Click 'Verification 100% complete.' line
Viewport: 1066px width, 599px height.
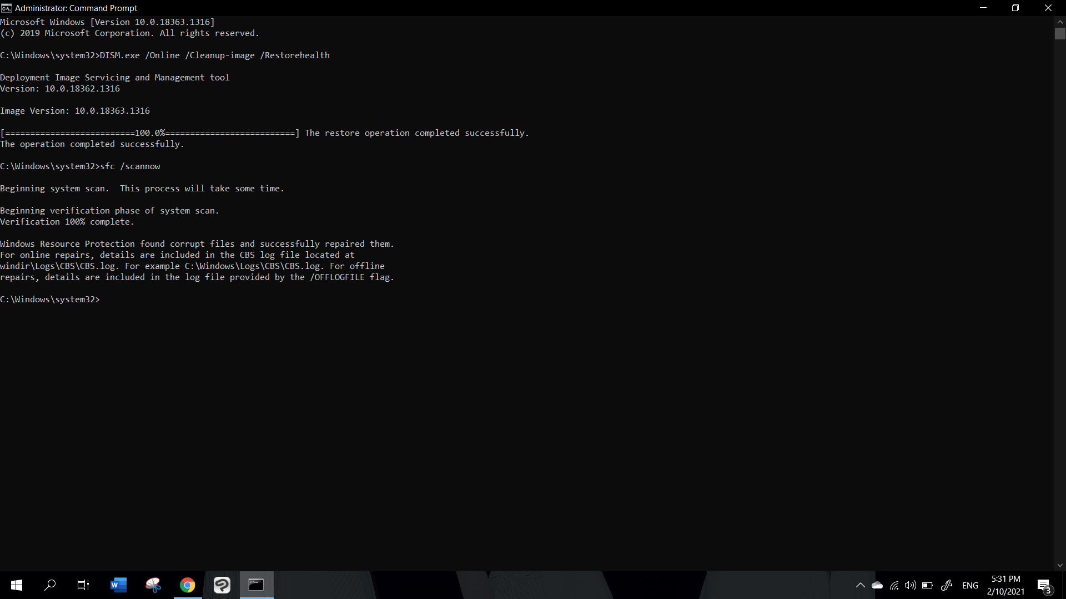coord(67,222)
